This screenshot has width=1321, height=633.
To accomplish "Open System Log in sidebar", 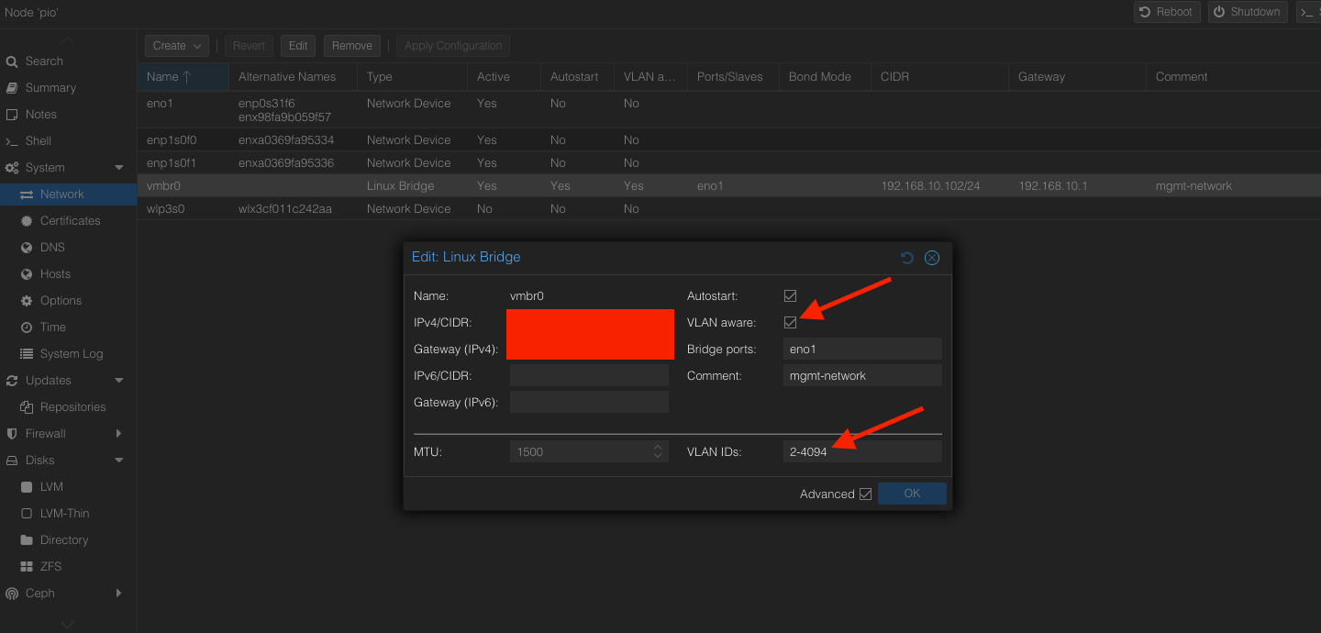I will tap(71, 354).
